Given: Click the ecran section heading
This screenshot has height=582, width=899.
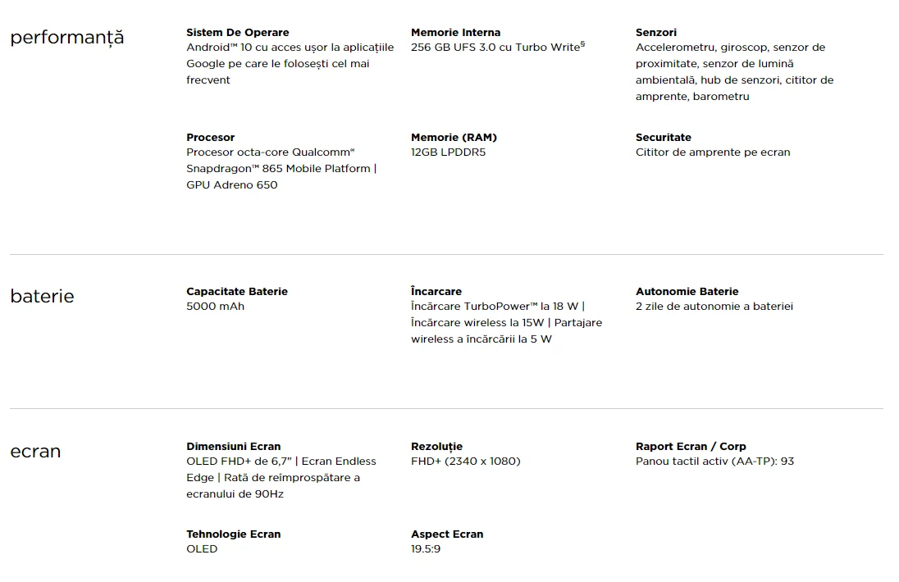Looking at the screenshot, I should click(x=35, y=452).
